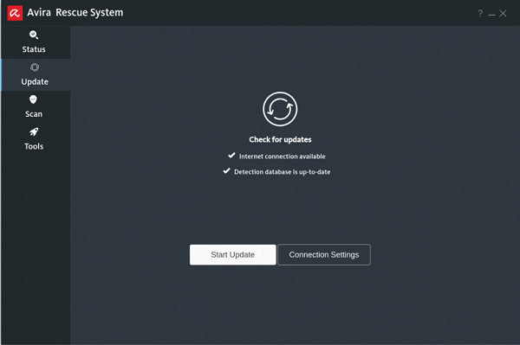Switch to the Scan tab label
Image resolution: width=520 pixels, height=345 pixels.
[x=34, y=114]
